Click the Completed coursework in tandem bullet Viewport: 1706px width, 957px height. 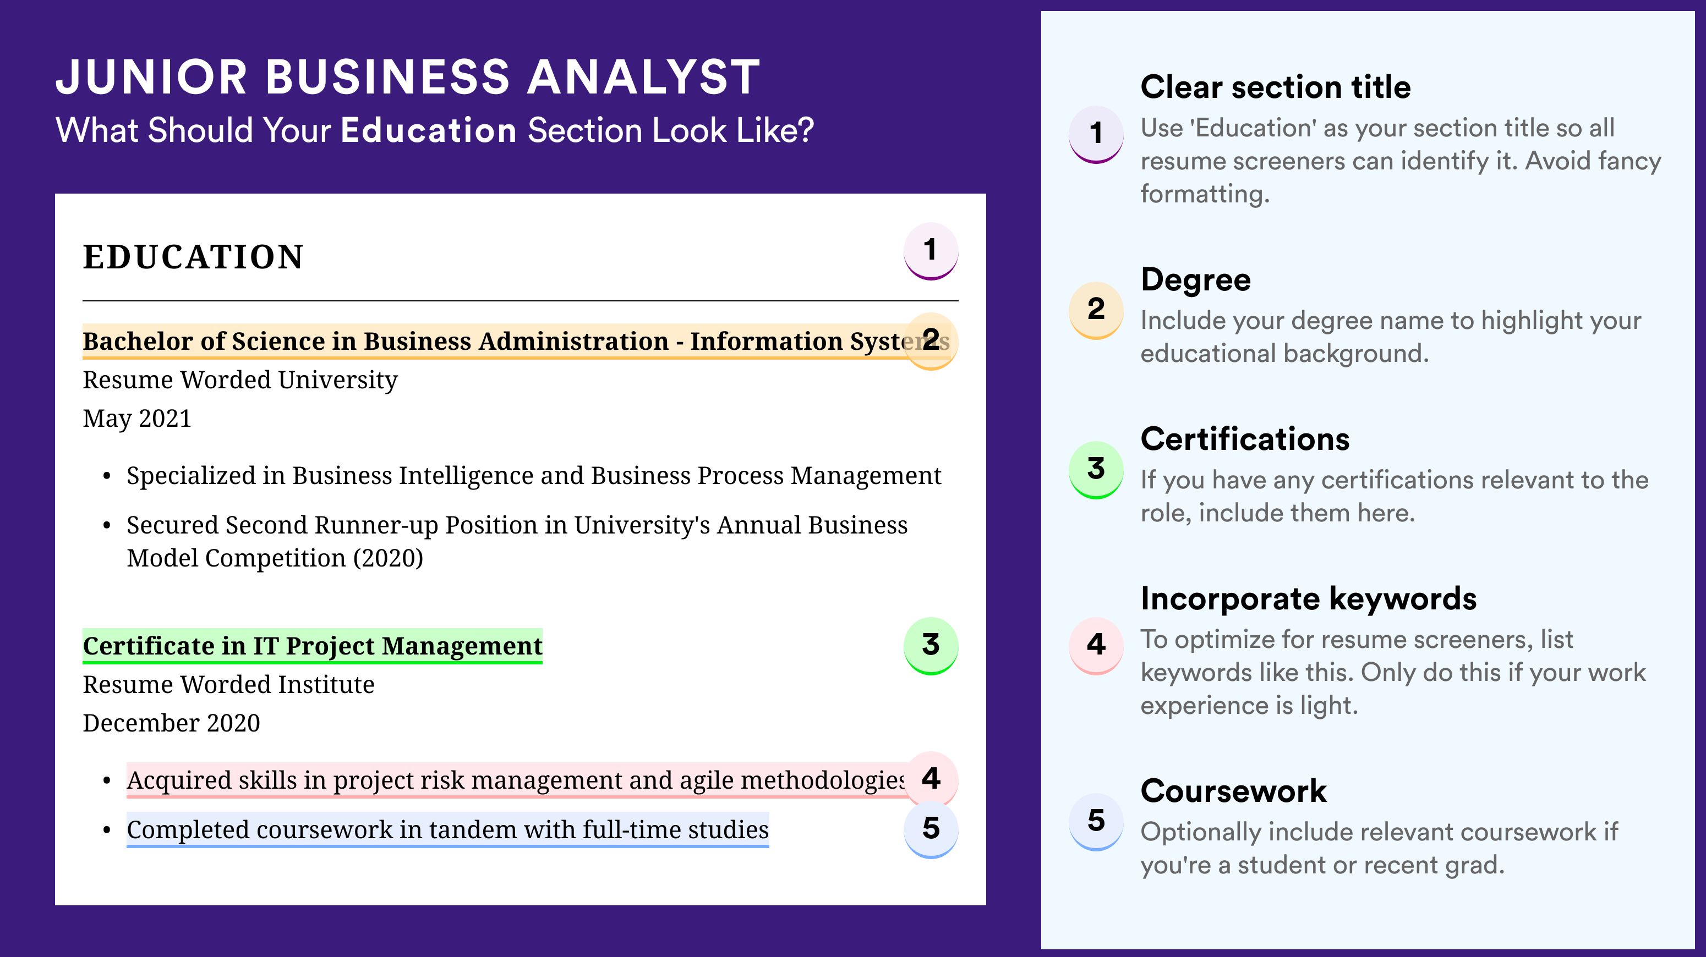click(x=448, y=830)
